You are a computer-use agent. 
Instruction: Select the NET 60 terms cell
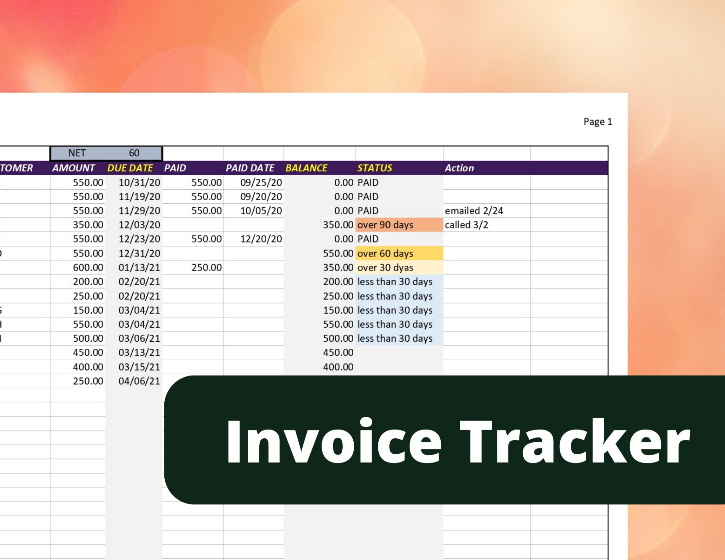coord(107,153)
